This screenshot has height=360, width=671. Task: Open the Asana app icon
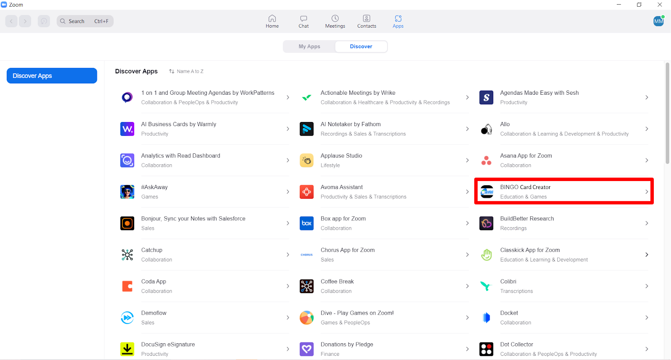pos(486,161)
